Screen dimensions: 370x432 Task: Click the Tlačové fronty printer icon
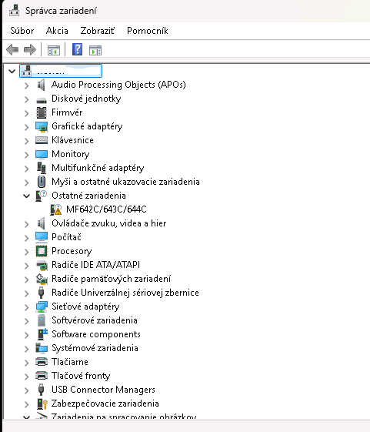point(42,376)
